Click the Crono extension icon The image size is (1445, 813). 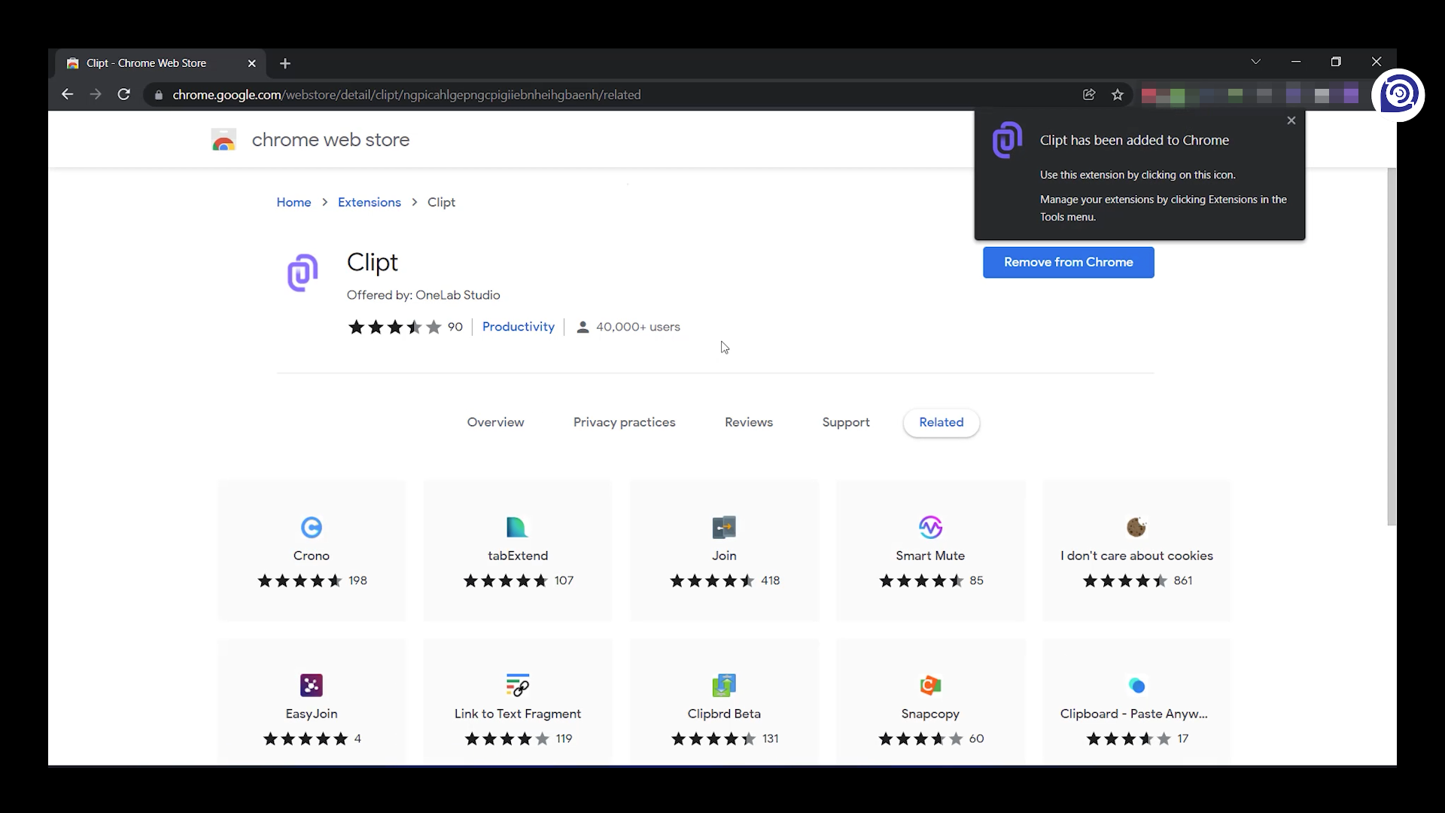click(311, 527)
